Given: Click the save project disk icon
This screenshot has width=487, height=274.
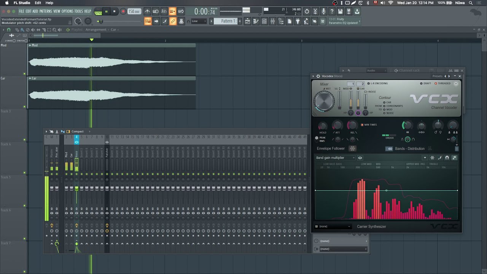Looking at the screenshot, I should tap(340, 11).
